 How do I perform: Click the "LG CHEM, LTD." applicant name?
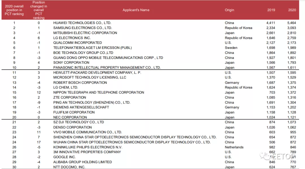point(66,88)
